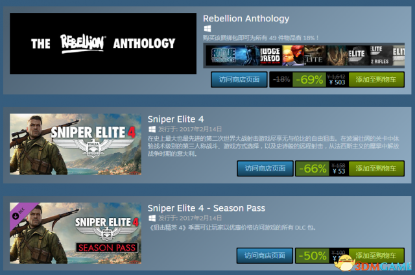Image resolution: width=415 pixels, height=275 pixels.
Task: Visit store page for Season Pass
Action: 265,256
